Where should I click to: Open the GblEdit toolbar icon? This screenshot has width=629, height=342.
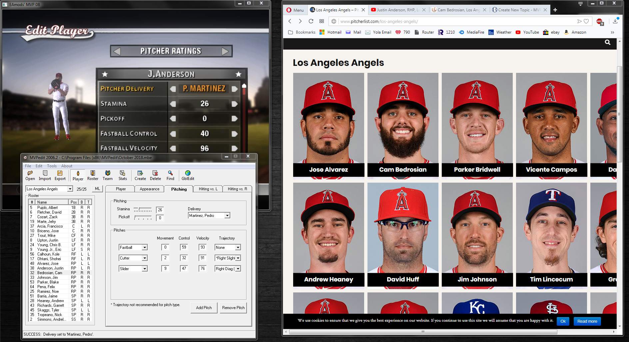click(x=188, y=175)
